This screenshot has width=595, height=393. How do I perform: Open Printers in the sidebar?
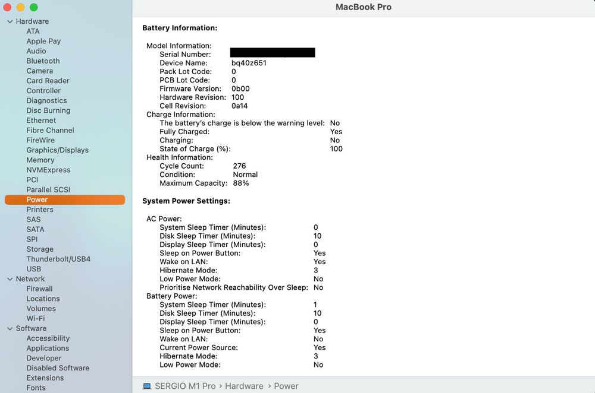pos(40,210)
